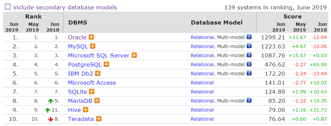Click the include secondary database models label

pyautogui.click(x=65, y=7)
